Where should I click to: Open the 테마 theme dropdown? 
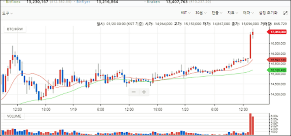tap(249, 13)
